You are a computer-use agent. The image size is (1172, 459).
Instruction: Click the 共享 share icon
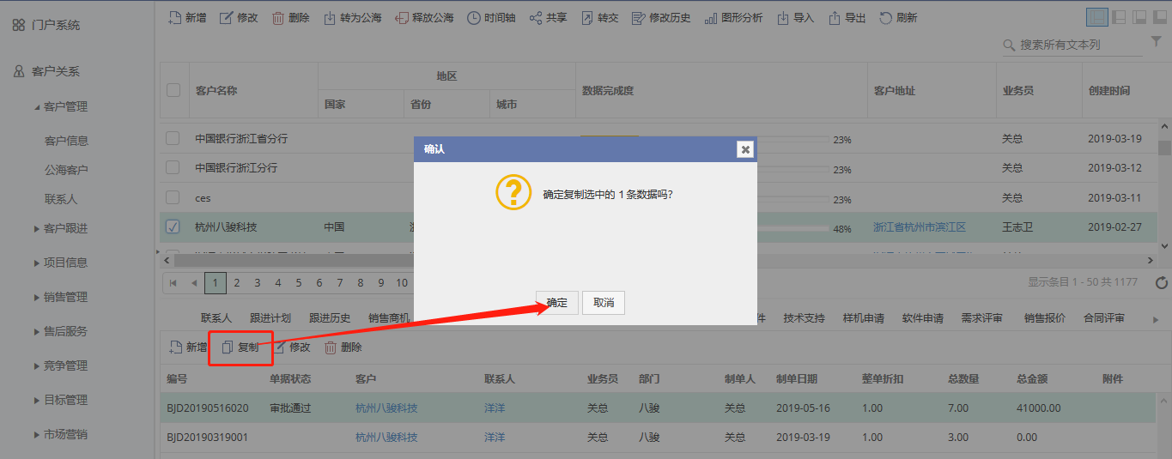(x=536, y=18)
